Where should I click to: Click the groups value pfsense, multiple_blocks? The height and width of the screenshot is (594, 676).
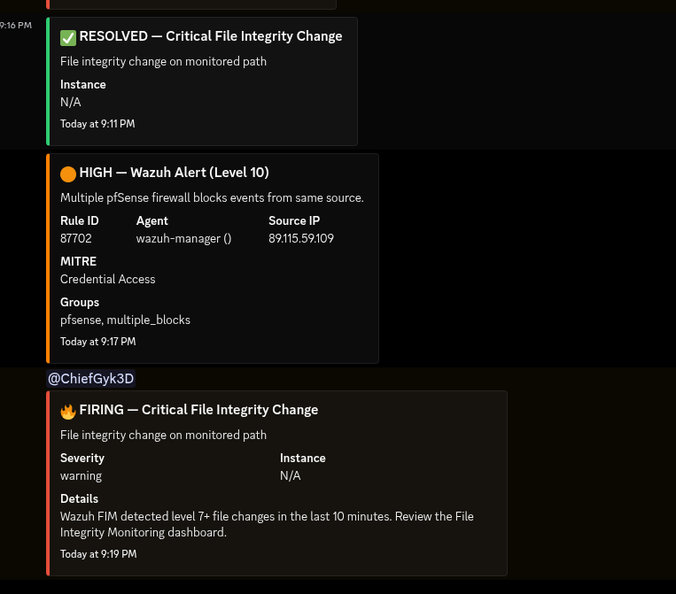pos(125,320)
